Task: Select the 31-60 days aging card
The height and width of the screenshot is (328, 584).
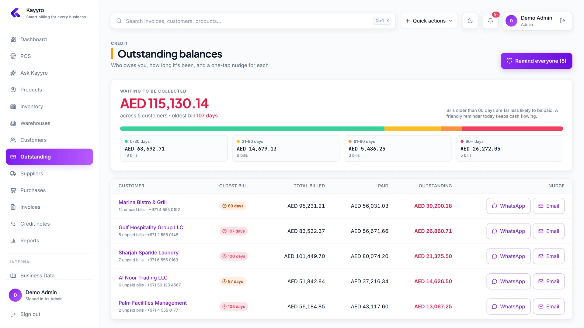Action: (x=286, y=149)
